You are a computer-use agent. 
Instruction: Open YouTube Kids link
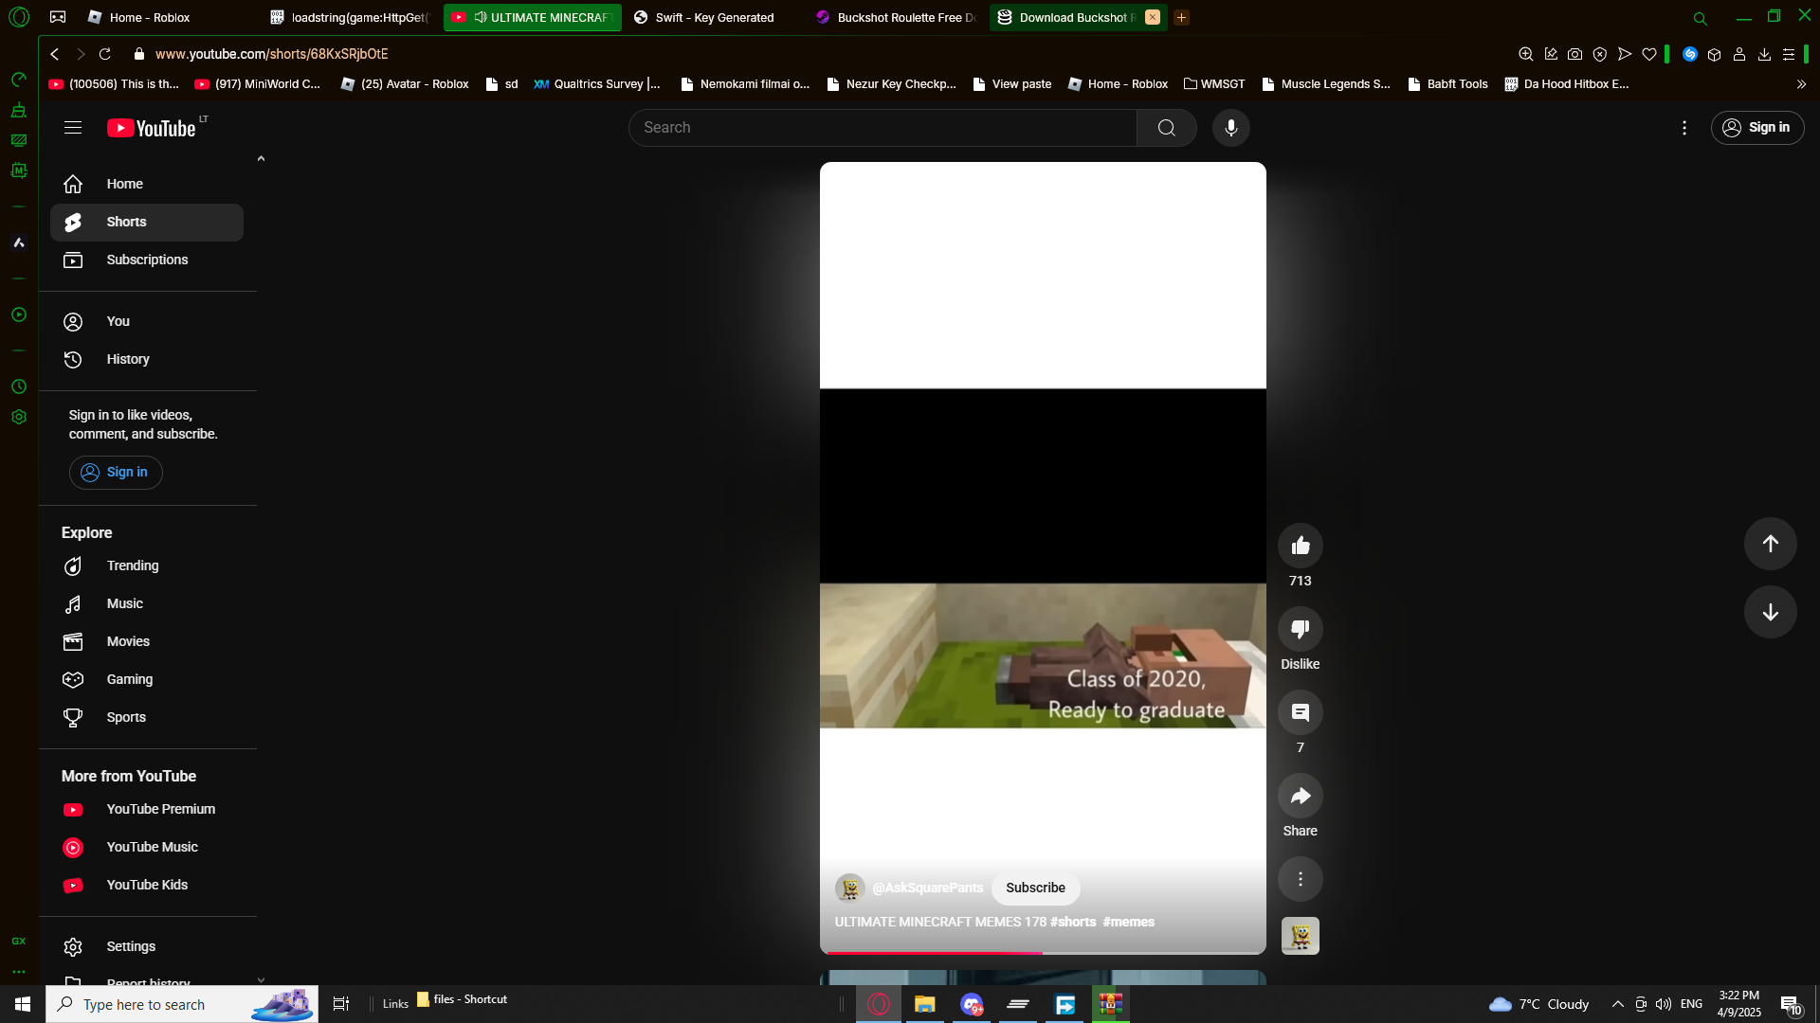(147, 885)
